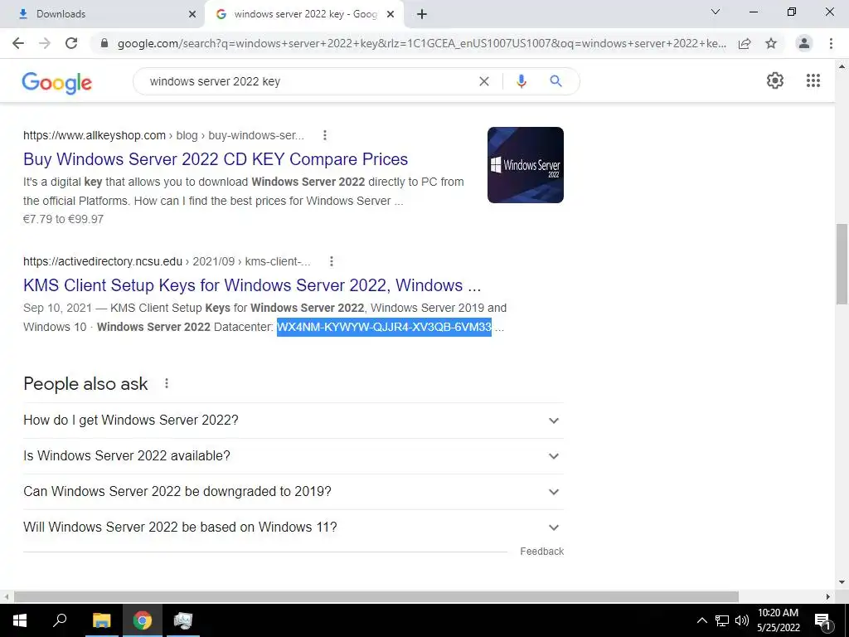The height and width of the screenshot is (637, 849).
Task: Open the Server Manager taskbar icon
Action: (x=183, y=620)
